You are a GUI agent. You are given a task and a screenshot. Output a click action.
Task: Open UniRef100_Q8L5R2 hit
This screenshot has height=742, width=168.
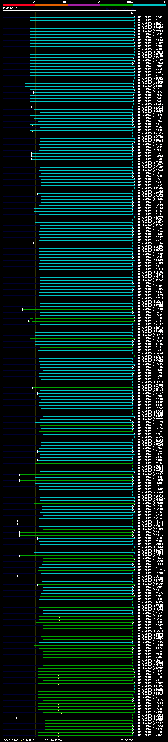pyautogui.click(x=150, y=689)
